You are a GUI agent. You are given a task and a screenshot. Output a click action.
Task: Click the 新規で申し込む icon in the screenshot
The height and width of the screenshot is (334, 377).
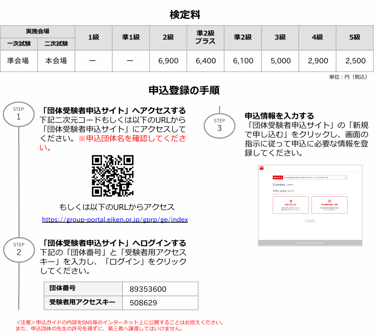(x=290, y=201)
